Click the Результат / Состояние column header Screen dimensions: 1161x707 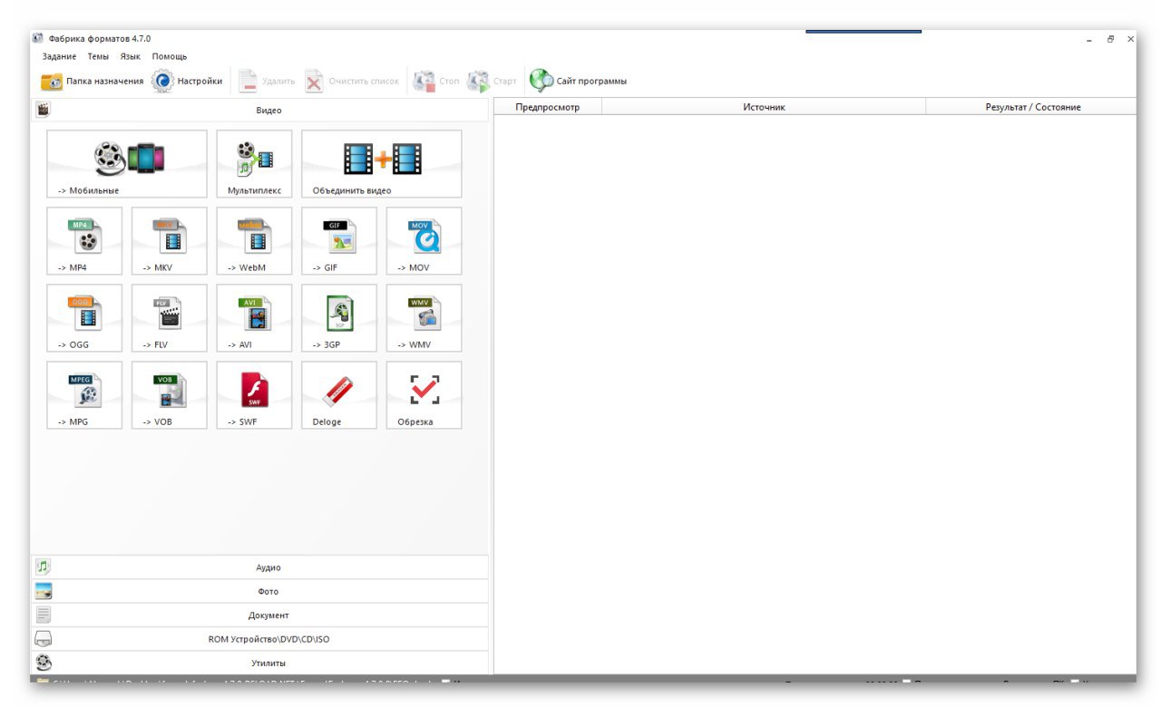tap(1032, 107)
